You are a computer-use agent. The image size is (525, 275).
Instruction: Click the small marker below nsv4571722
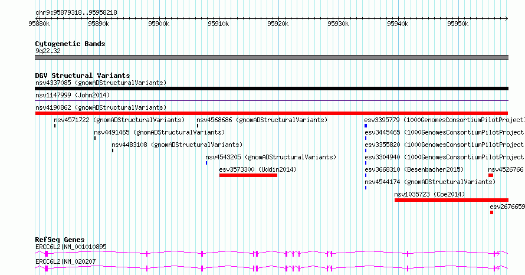pos(55,126)
